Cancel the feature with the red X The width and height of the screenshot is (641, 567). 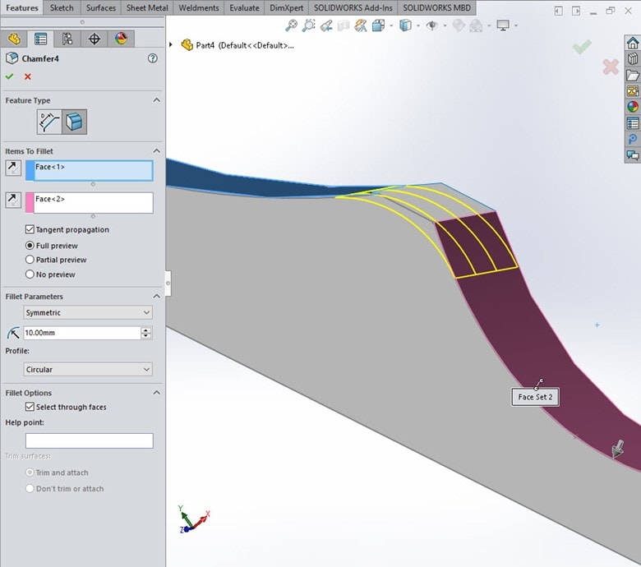(x=28, y=76)
